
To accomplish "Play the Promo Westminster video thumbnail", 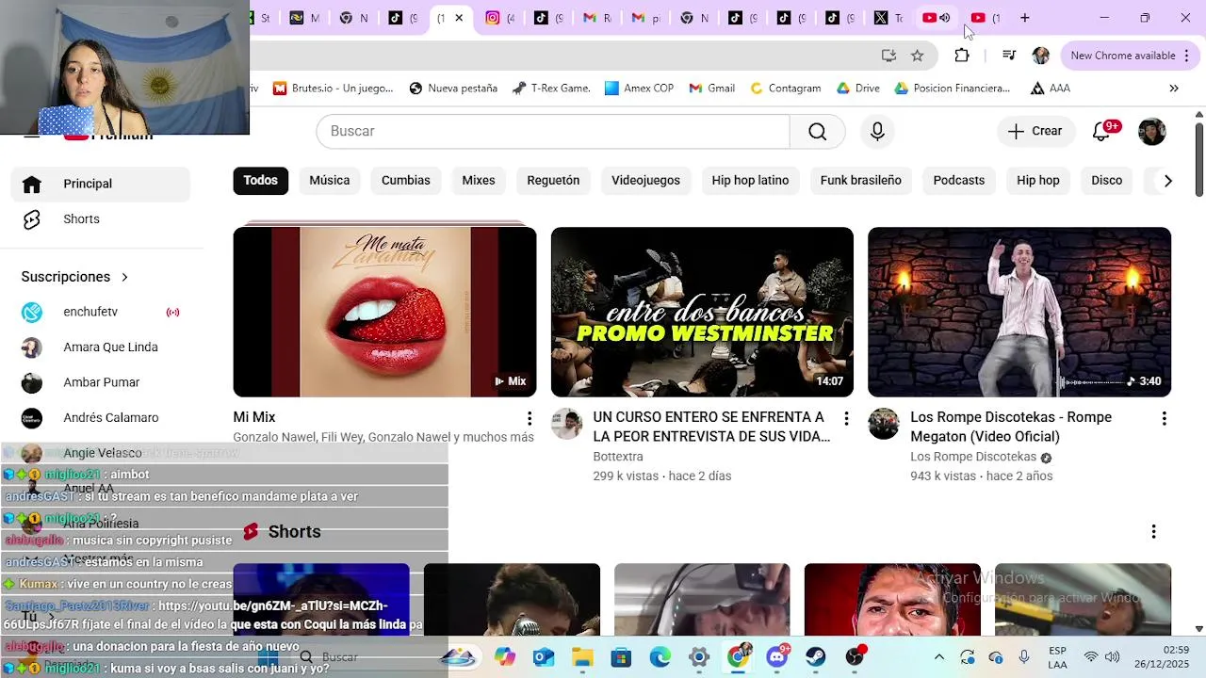I will coord(702,312).
